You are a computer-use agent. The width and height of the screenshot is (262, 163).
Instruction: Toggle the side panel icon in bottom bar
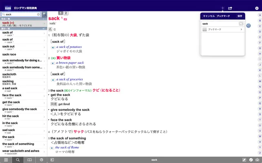click(52, 160)
